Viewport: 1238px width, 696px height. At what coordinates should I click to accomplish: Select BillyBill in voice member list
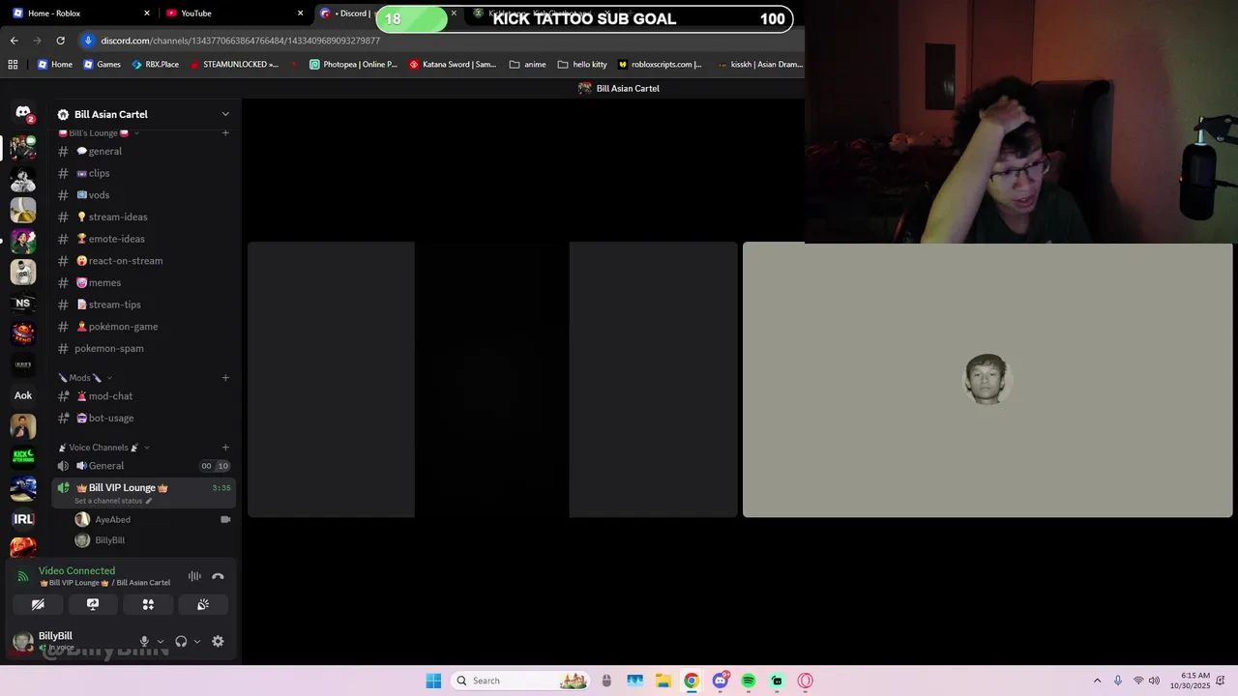pyautogui.click(x=153, y=540)
